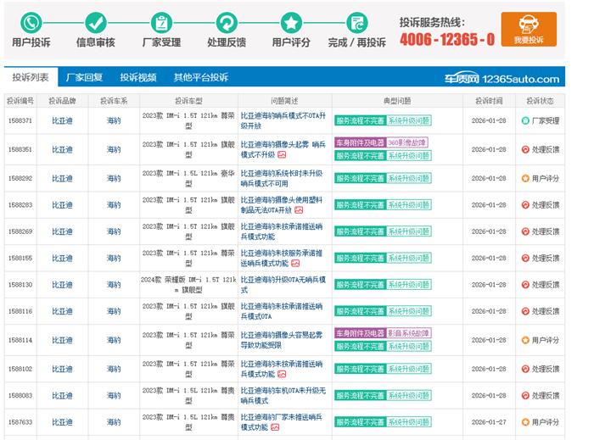This screenshot has width=594, height=440.
Task: Select the 其他平台投诉 tab
Action: 201,77
